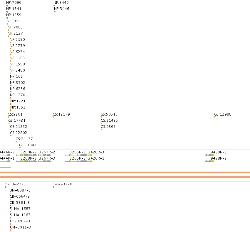Click the 5-SZ-3370 feature label
The width and height of the screenshot is (250, 232).
[62, 184]
